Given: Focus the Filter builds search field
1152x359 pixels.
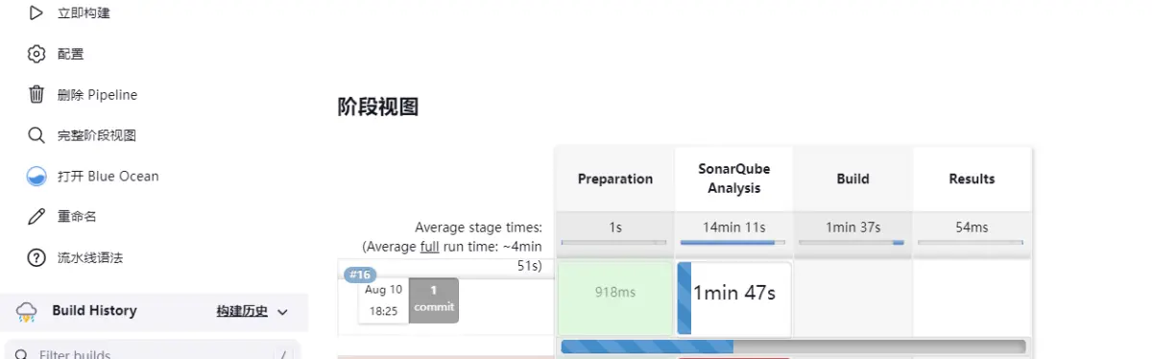Looking at the screenshot, I should coord(153,350).
